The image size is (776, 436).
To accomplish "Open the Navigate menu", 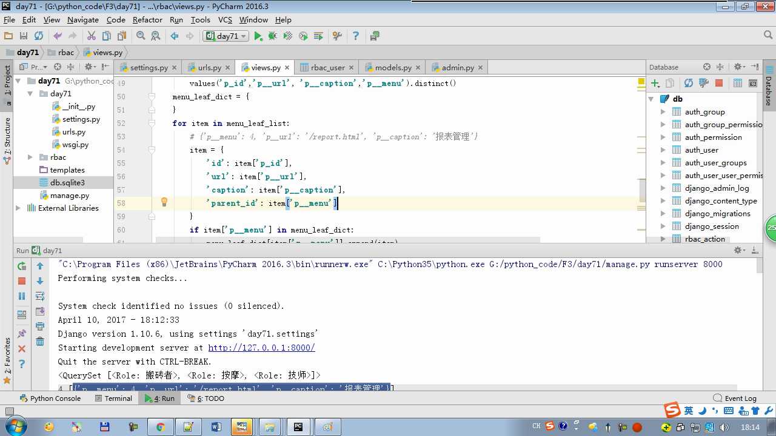I will (83, 19).
